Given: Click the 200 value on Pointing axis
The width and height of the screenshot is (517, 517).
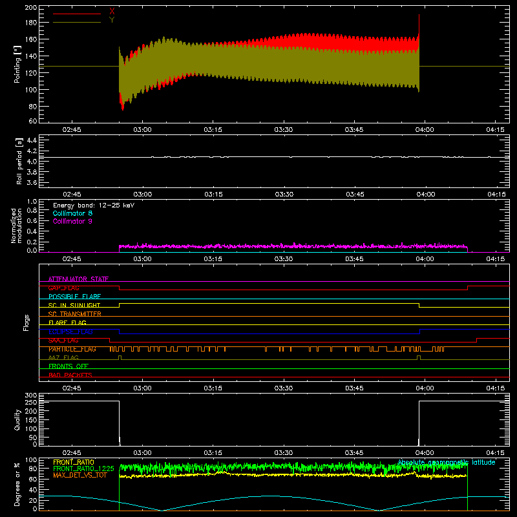Looking at the screenshot, I should [31, 8].
